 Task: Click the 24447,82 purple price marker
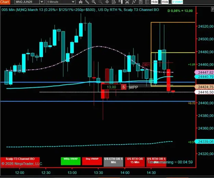pos(204,72)
